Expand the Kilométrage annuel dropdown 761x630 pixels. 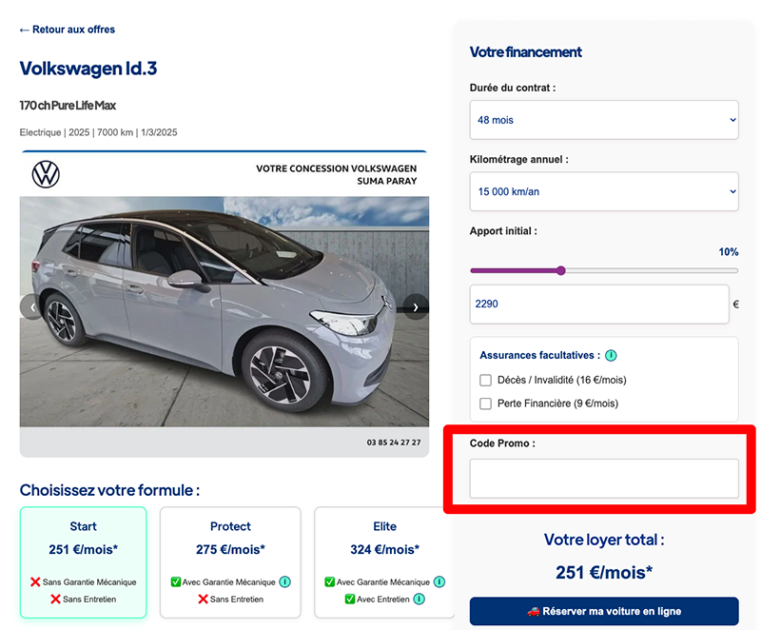tap(604, 191)
